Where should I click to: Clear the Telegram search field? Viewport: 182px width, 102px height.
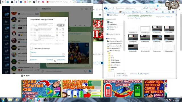click(x=37, y=9)
